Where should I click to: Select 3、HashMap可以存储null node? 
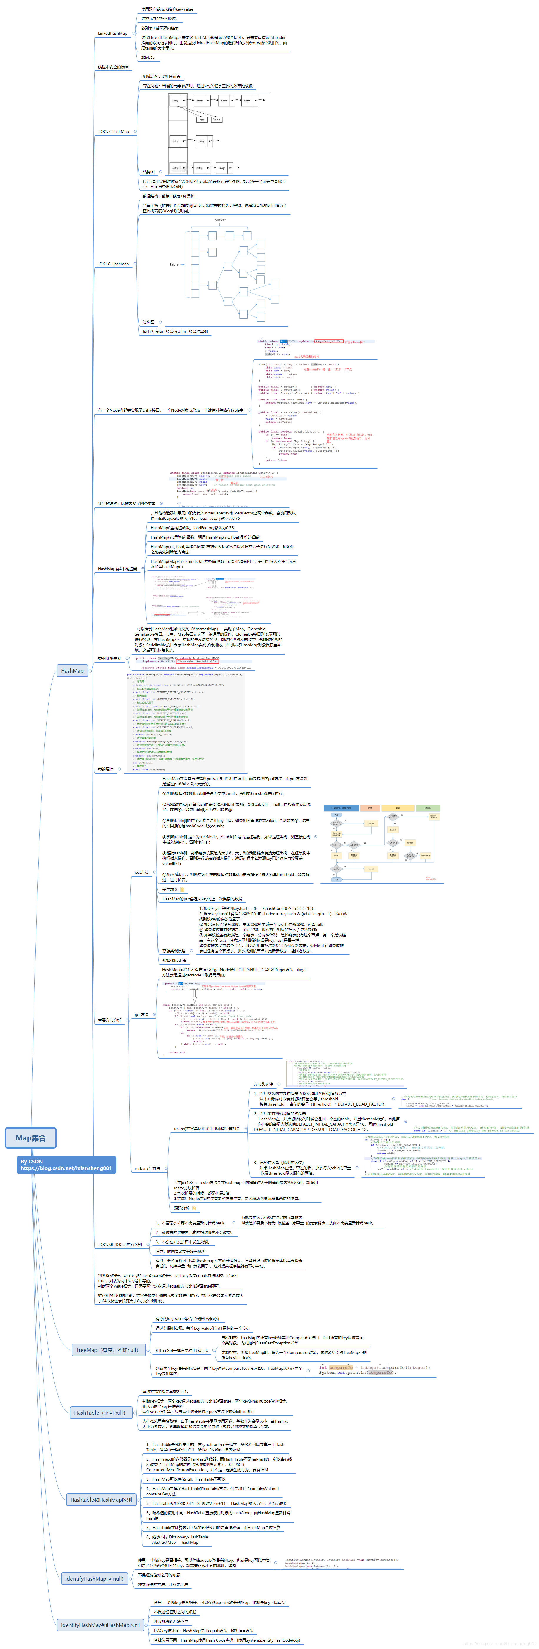coord(186,1479)
